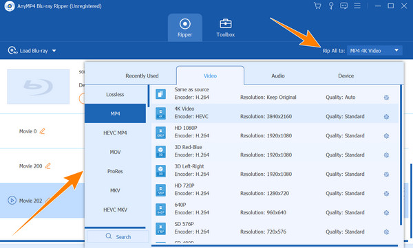Rename Movie 0 with pencil icon
Screen dimensions: 413x248
(43, 131)
